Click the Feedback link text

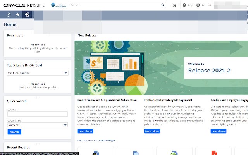tap(207, 5)
